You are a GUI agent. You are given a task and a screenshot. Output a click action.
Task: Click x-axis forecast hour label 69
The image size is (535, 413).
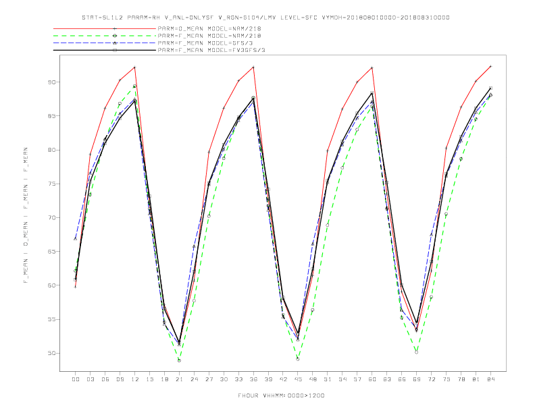click(x=417, y=379)
